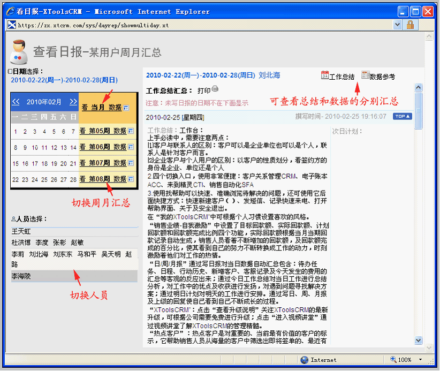
Task: Click the security lock icon in address bar
Action: tap(411, 25)
